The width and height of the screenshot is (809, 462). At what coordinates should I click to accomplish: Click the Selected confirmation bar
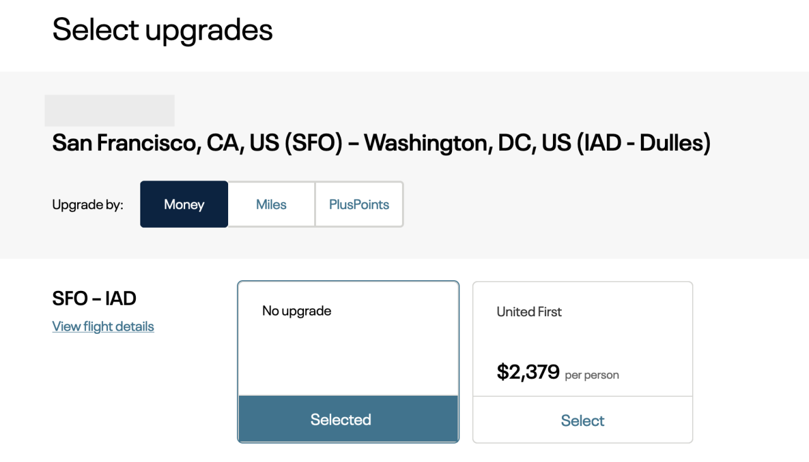[x=348, y=419]
